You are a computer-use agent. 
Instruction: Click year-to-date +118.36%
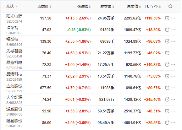152,18
